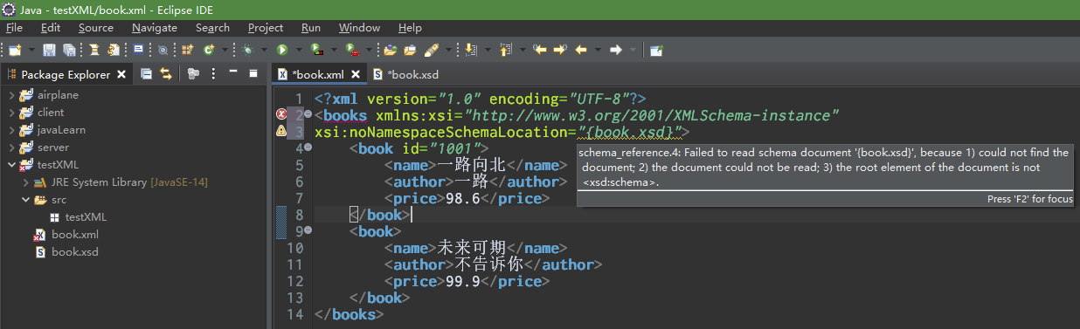Maximize the Package Explorer view
1080x329 pixels.
[x=253, y=74]
